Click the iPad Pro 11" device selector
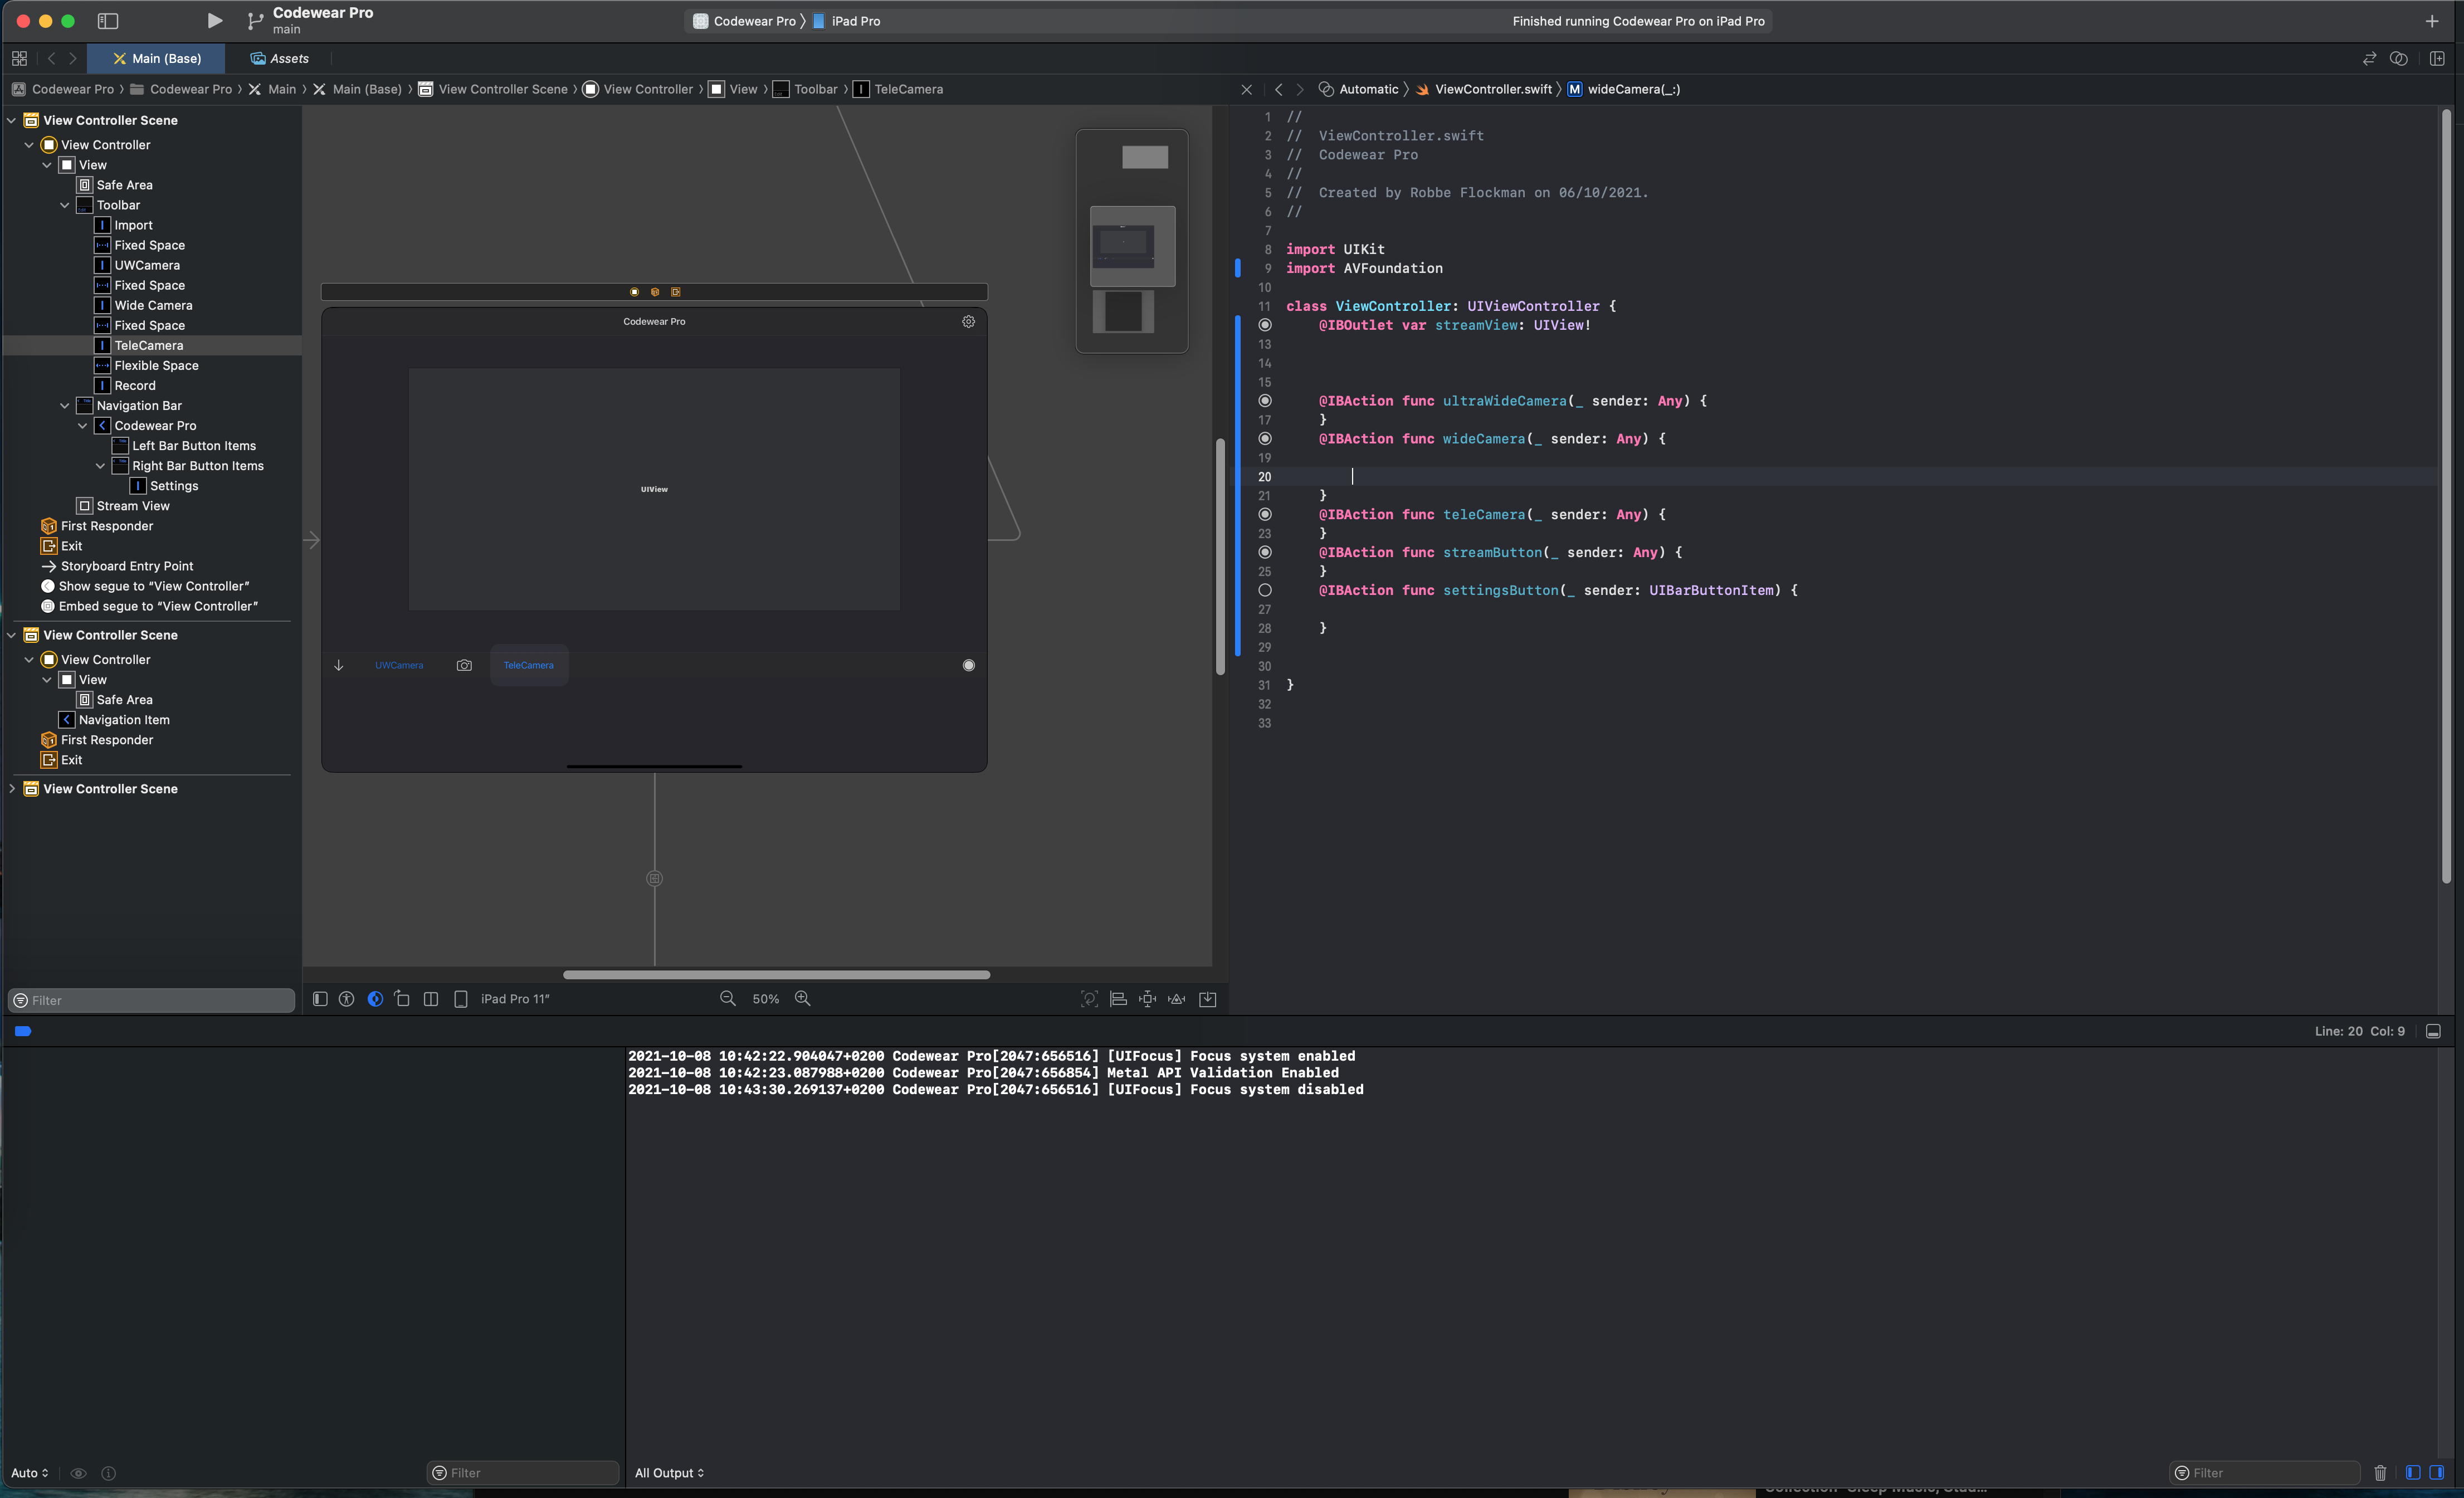The image size is (2464, 1498). tap(514, 998)
